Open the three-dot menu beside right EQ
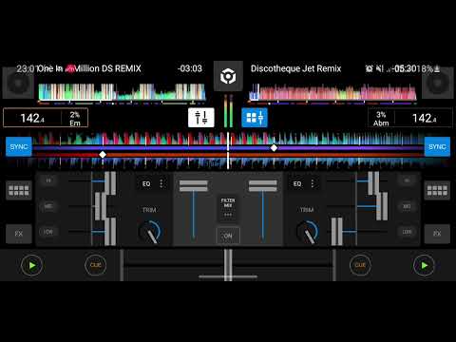Screen dimensions: 456x342 point(313,183)
